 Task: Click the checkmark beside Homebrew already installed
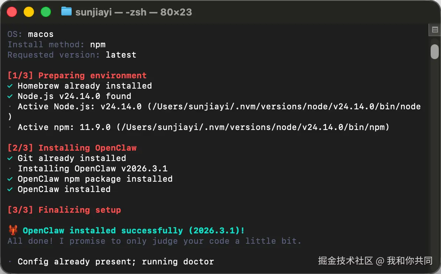[x=10, y=86]
